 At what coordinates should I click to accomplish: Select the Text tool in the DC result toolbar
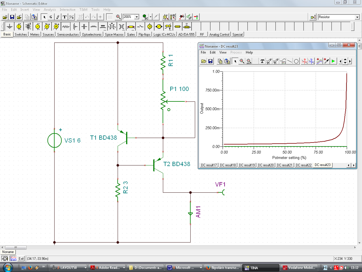[262, 61]
